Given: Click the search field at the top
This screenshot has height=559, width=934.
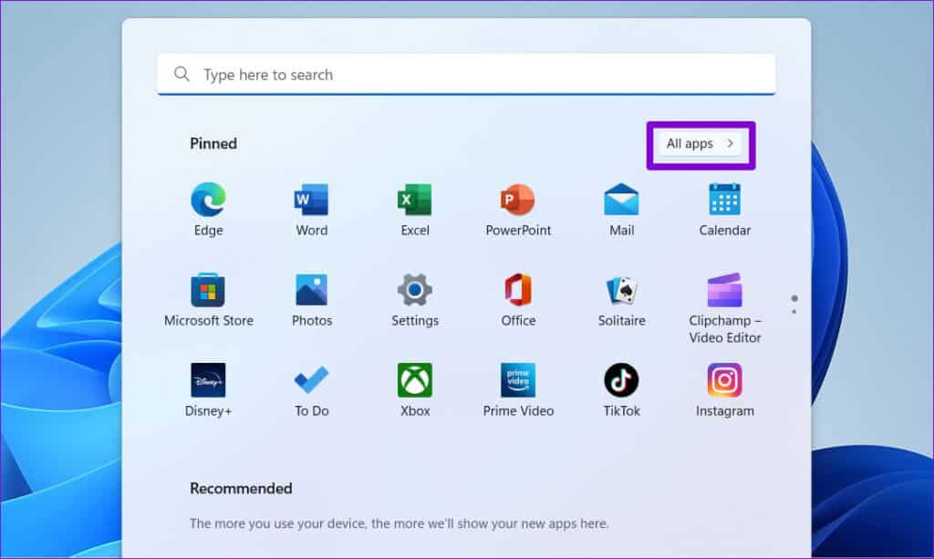Looking at the screenshot, I should 467,75.
